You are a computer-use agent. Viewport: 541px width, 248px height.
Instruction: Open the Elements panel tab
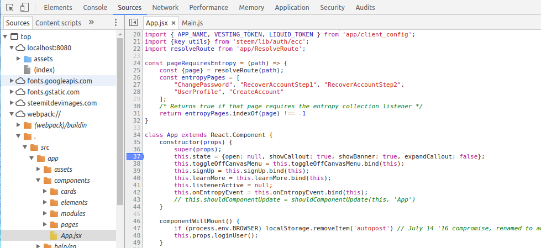[58, 7]
